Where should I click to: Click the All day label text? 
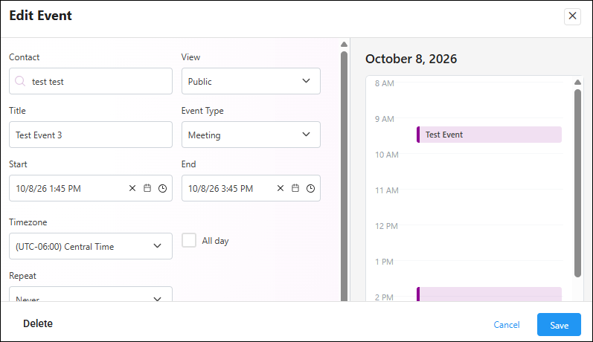coord(215,241)
